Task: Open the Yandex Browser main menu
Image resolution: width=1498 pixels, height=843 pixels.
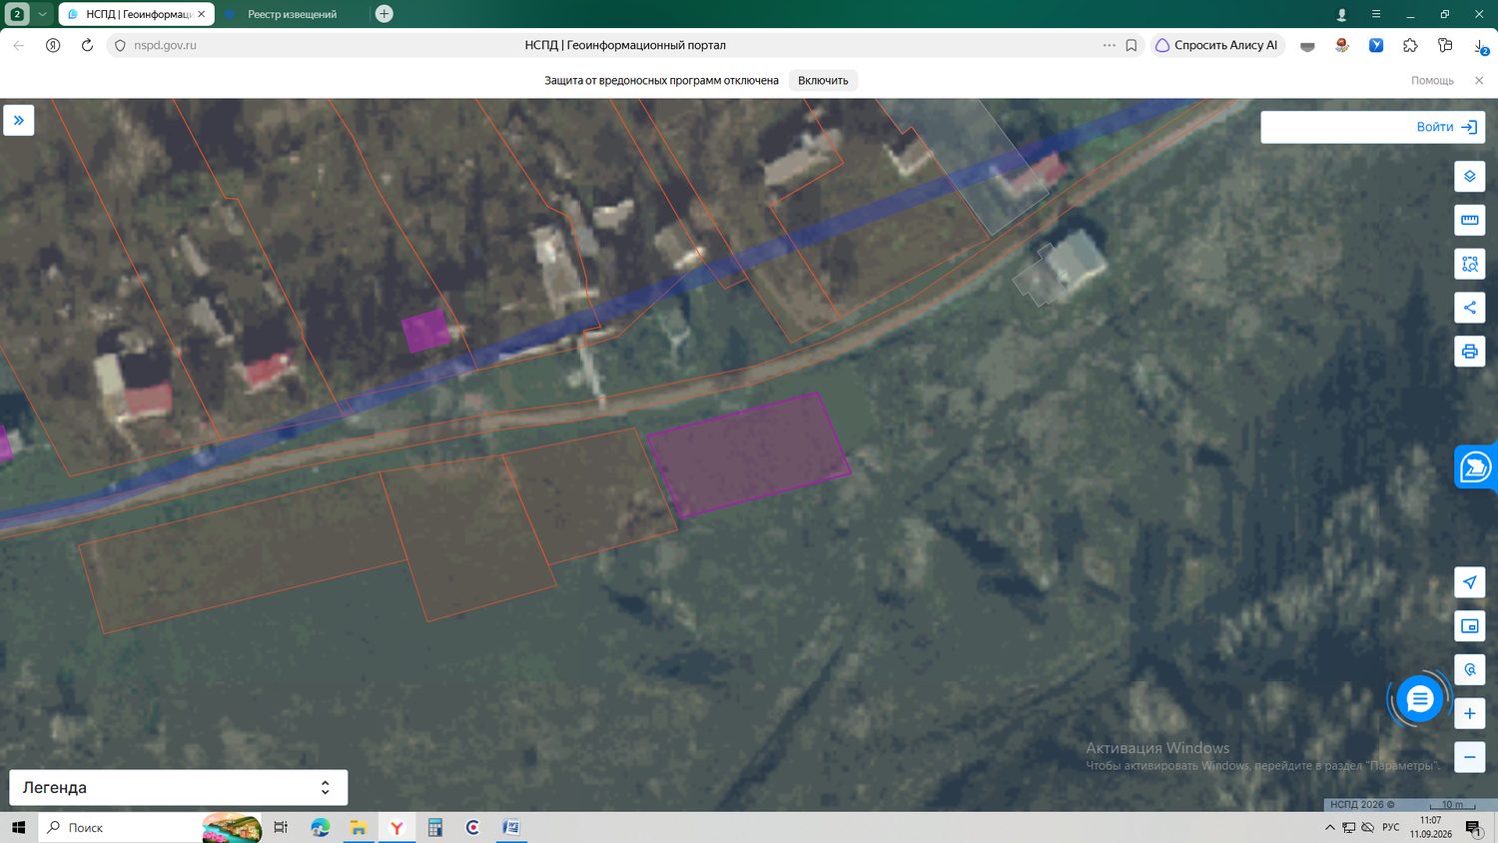Action: 1376,14
